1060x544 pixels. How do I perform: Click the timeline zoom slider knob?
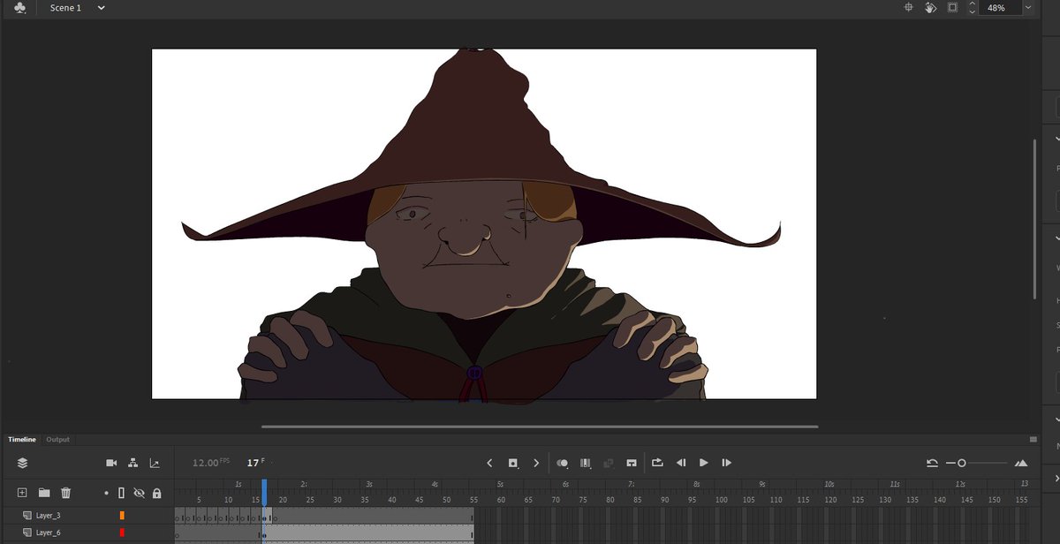(x=962, y=463)
